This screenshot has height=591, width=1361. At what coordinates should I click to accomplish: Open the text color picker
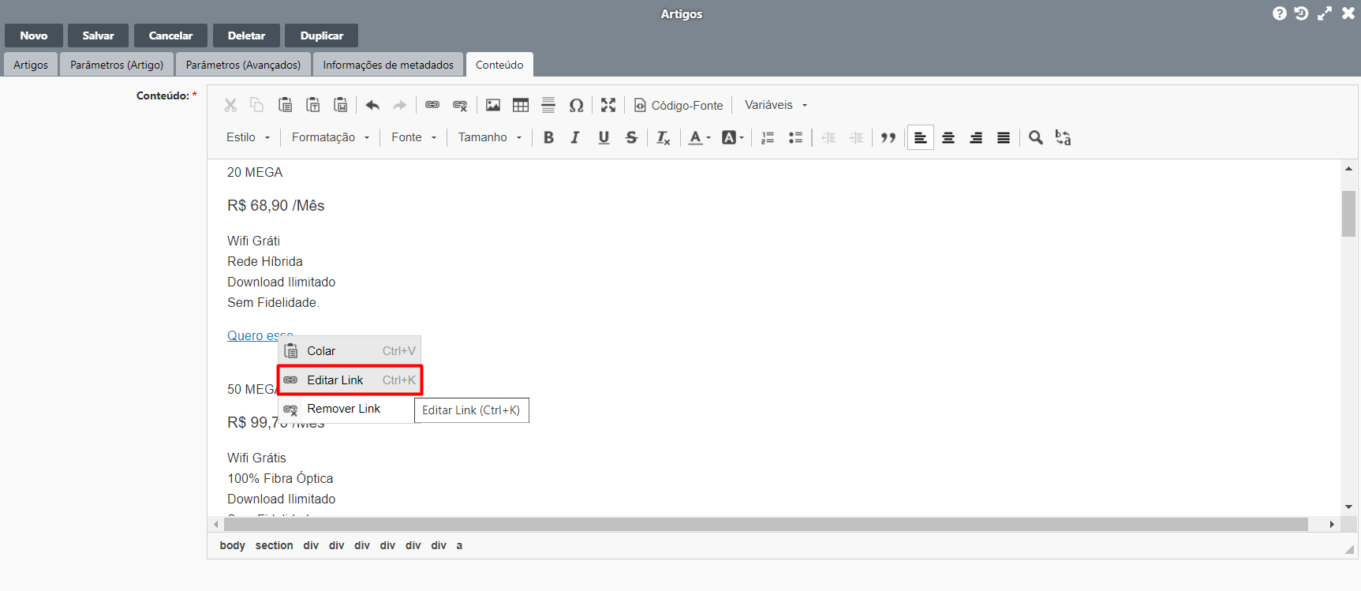point(699,137)
